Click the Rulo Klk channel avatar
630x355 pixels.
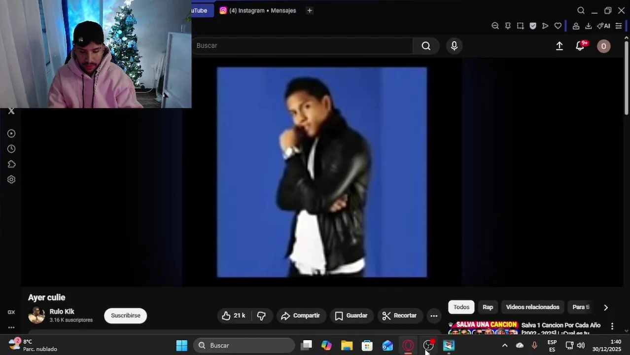click(36, 316)
